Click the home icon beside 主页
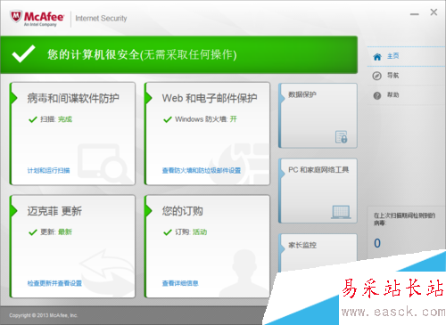The height and width of the screenshot is (325, 446). 377,56
